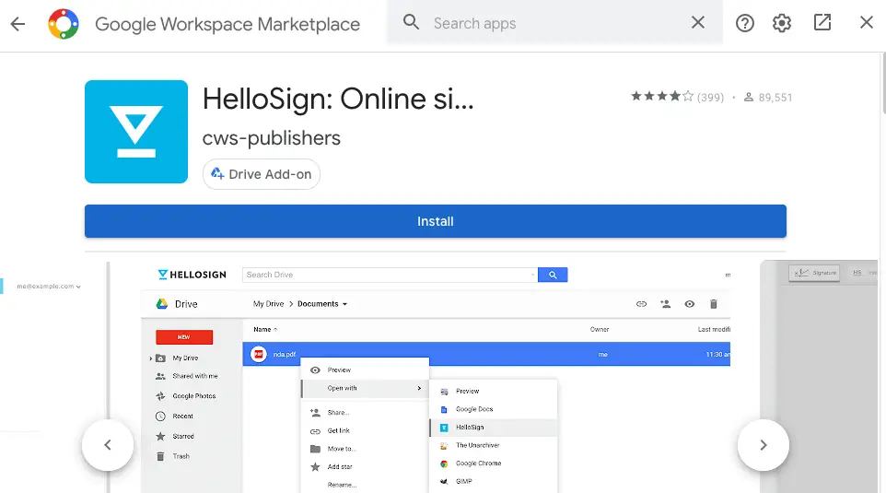The height and width of the screenshot is (493, 886).
Task: Click the 89,551 users count
Action: (x=768, y=98)
